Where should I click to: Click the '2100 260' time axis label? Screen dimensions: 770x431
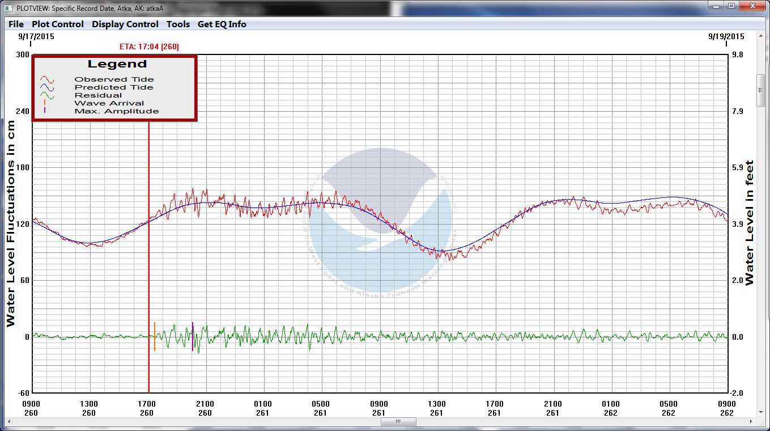(205, 408)
